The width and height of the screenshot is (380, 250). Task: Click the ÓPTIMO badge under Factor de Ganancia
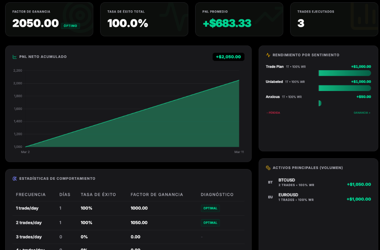[x=71, y=26]
